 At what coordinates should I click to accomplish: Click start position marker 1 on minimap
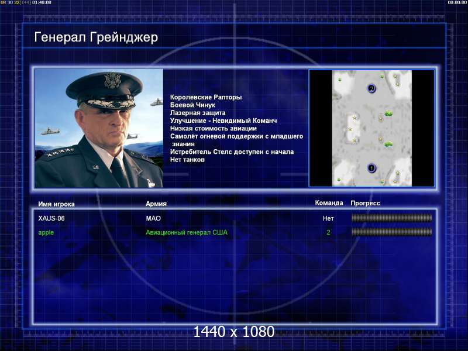371,168
